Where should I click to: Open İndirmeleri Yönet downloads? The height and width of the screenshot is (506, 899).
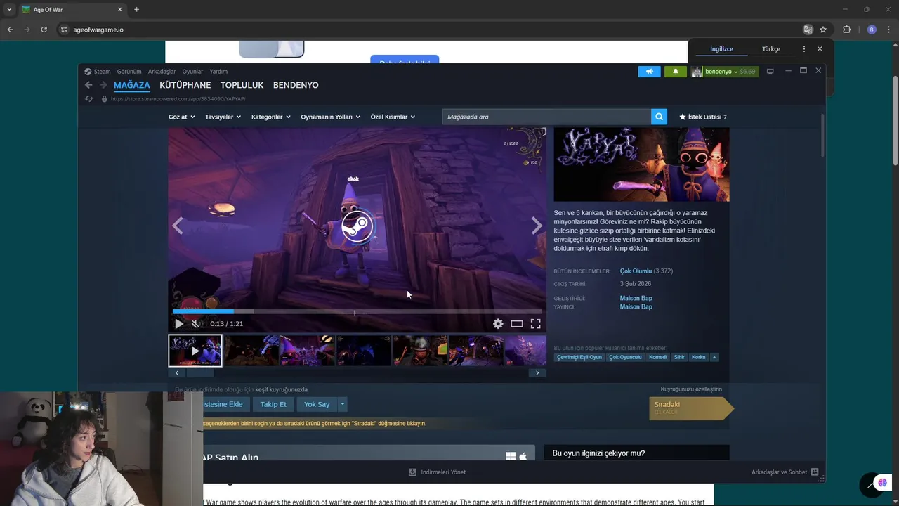click(x=437, y=472)
